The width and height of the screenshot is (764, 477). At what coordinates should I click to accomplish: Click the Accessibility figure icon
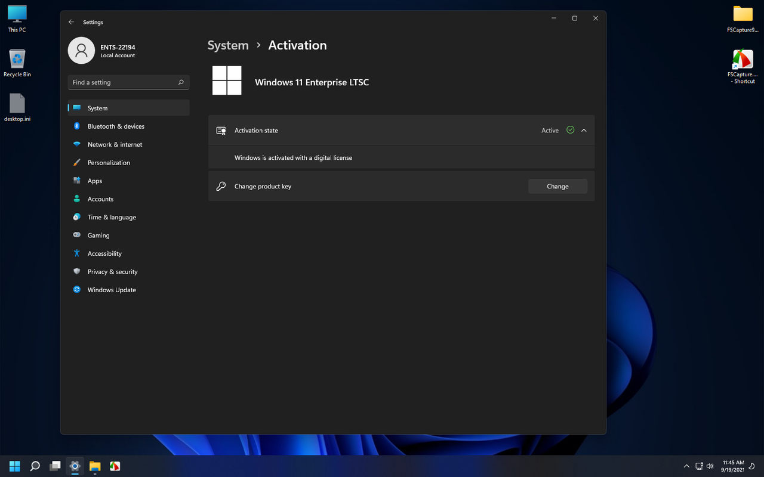tap(76, 253)
